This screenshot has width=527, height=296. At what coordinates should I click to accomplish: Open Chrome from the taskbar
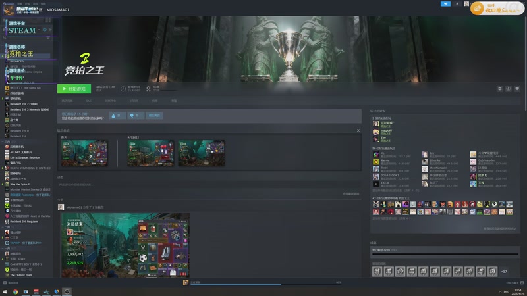coord(15,292)
